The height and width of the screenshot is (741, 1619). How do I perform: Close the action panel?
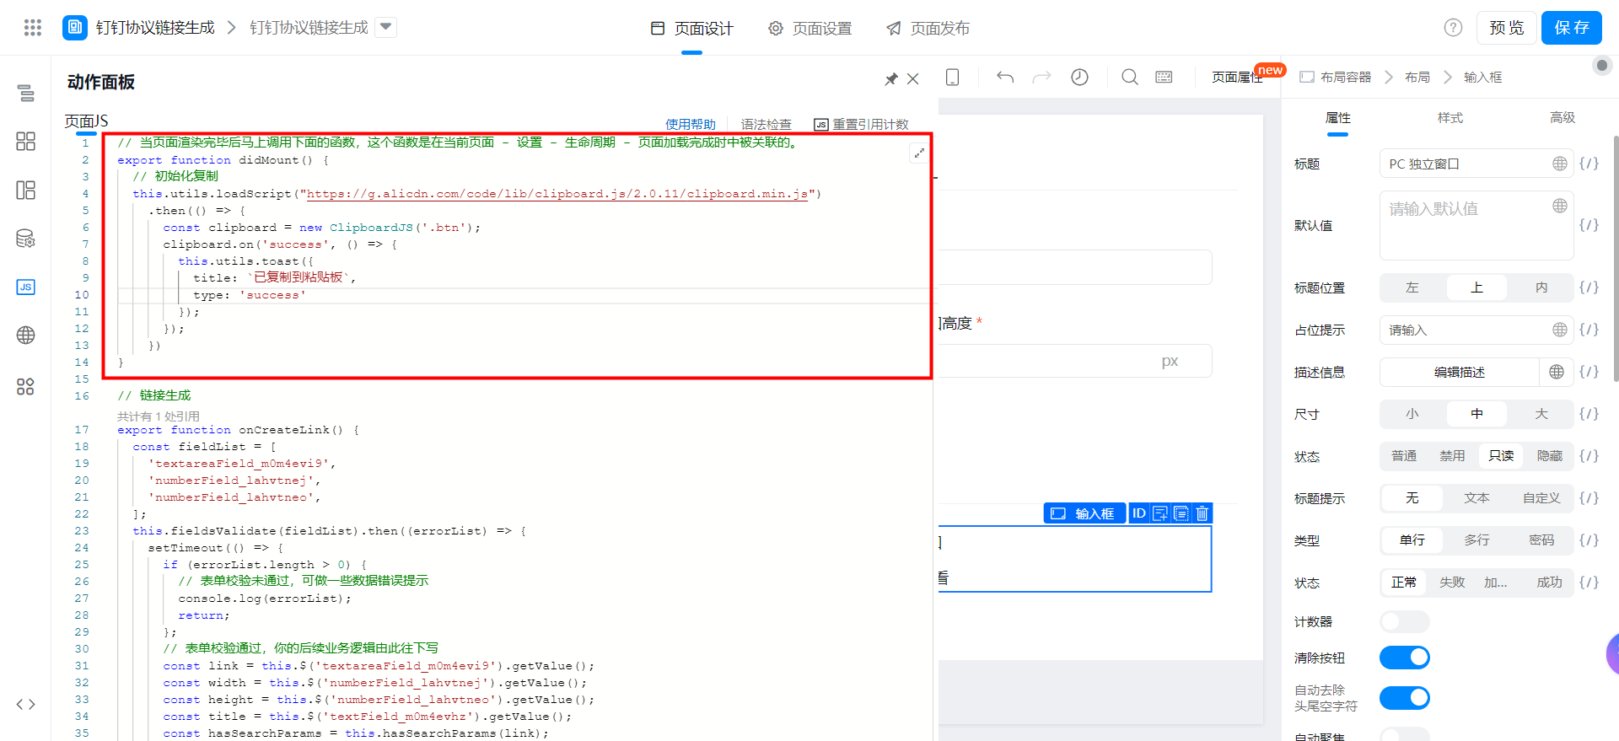tap(913, 79)
